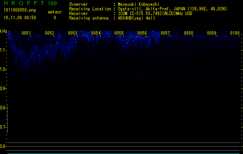Click the 0100 time marker label
Image resolution: width=243 pixels, height=154 pixels.
tap(235, 33)
